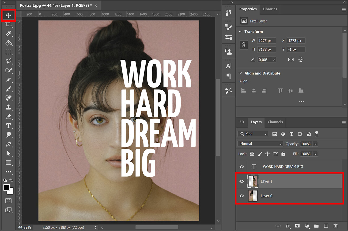Select the Eyedropper tool
The image size is (348, 231).
click(x=8, y=33)
